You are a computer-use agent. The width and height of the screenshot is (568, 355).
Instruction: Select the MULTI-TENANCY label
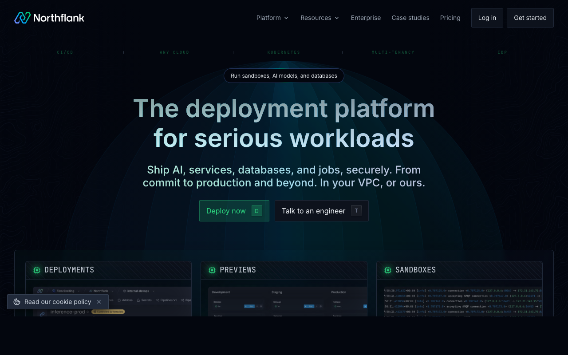pyautogui.click(x=393, y=52)
